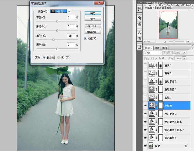Click the 黑色(B) value field
194x151 pixels.
pos(71,45)
